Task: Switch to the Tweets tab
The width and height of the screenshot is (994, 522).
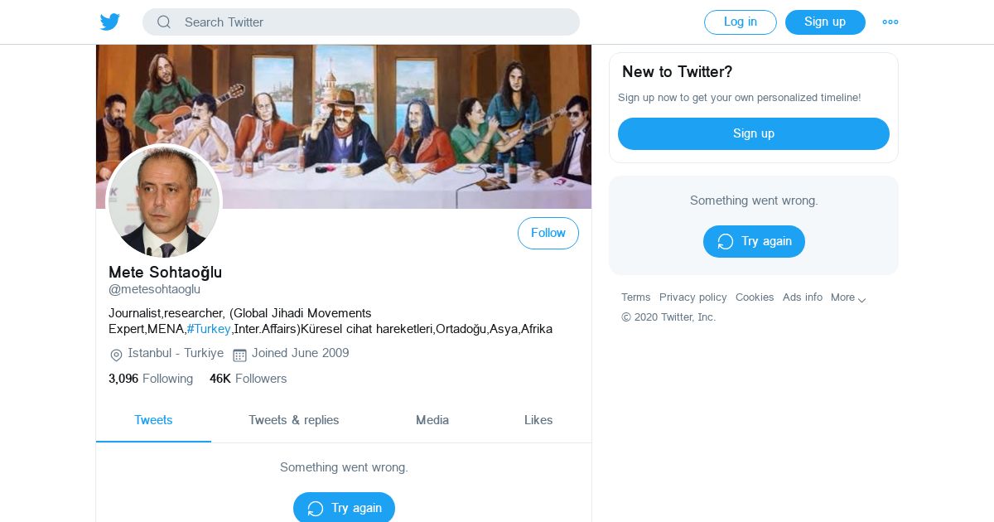Action: (153, 420)
